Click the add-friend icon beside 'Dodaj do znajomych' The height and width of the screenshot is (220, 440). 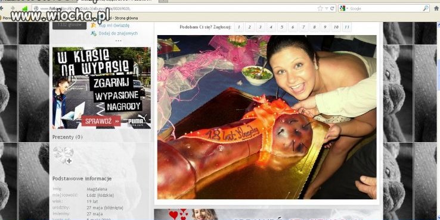[x=94, y=33]
